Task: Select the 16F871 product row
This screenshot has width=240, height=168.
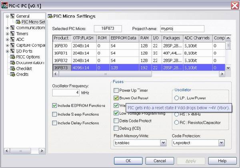Action: (139, 53)
